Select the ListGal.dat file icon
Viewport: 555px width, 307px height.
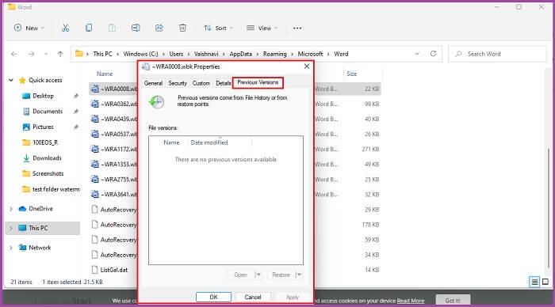(94, 270)
